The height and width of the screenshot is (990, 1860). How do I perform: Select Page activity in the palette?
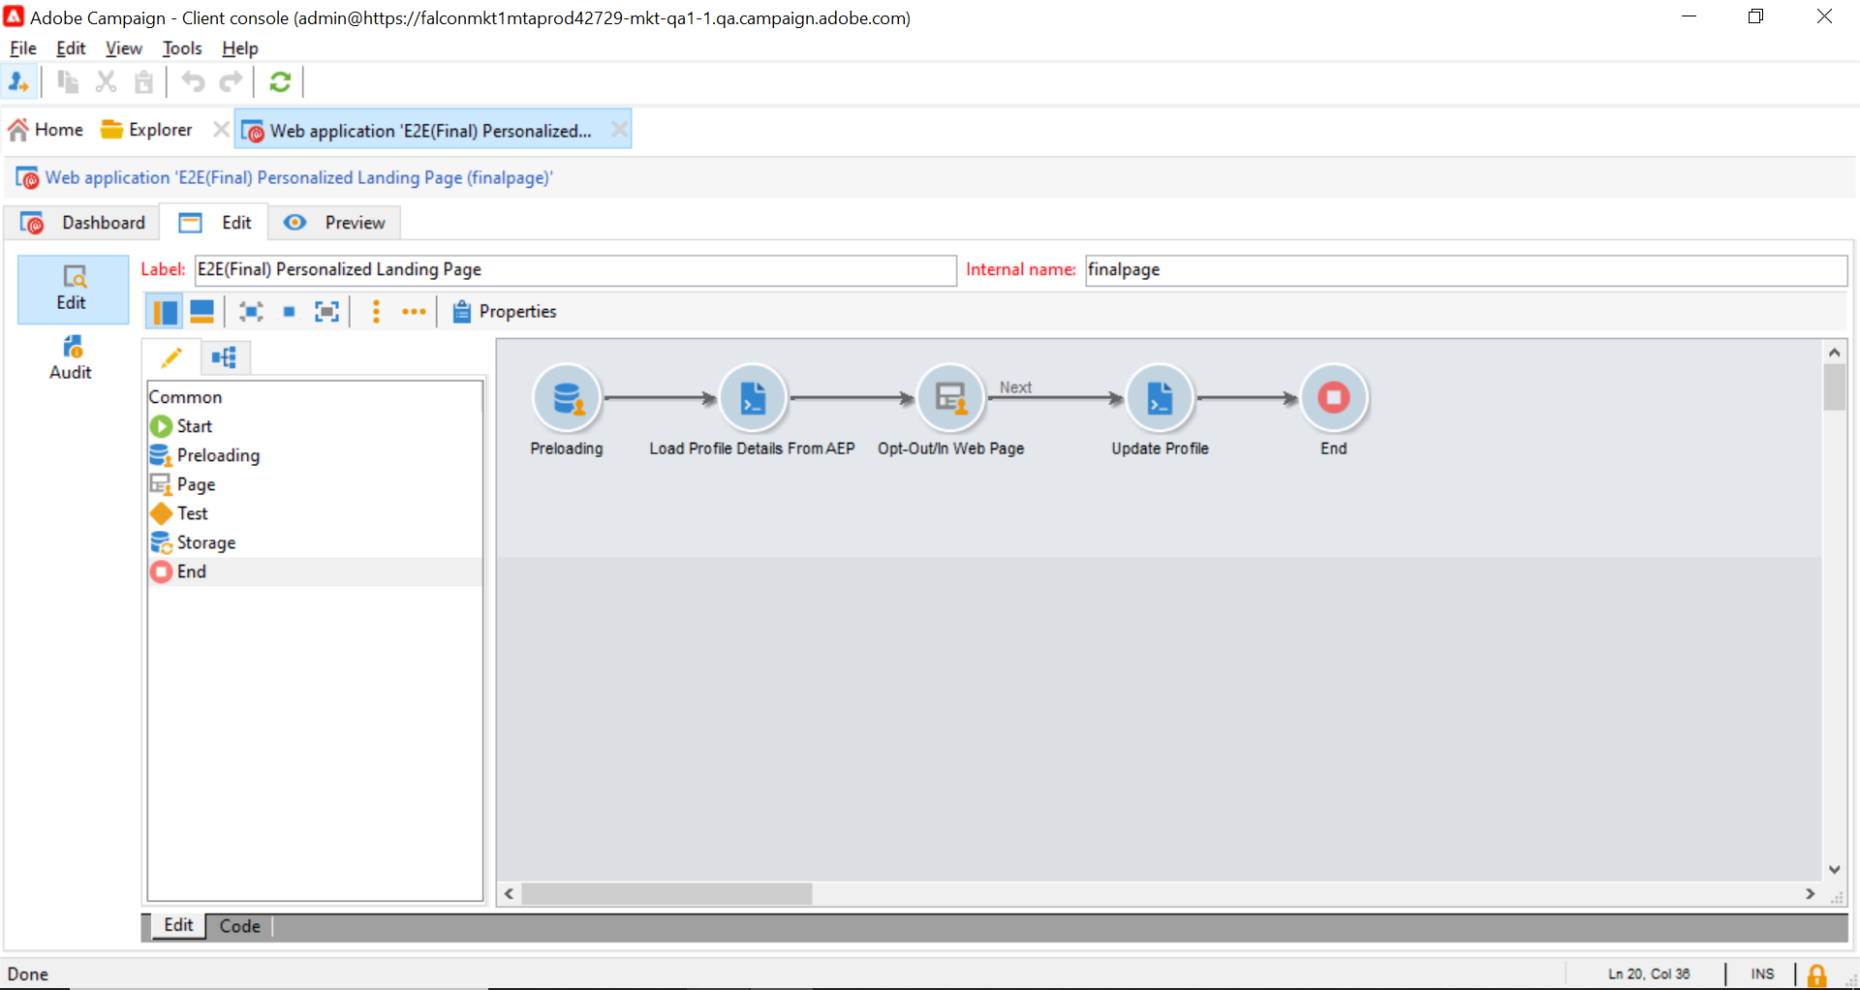(314, 484)
